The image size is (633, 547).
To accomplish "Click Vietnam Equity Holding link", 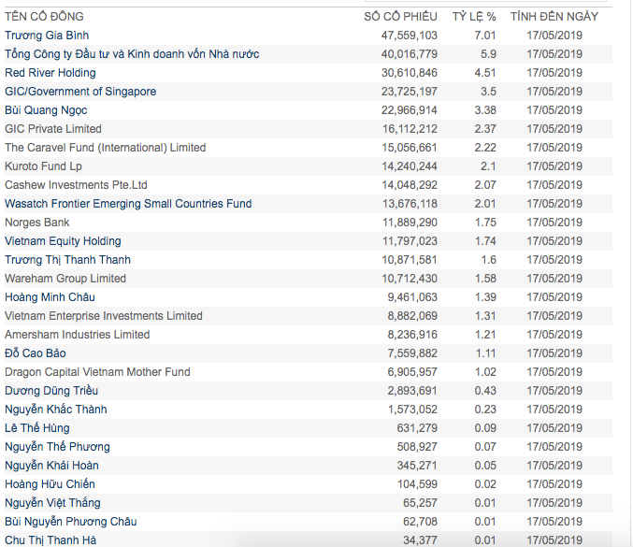I will point(63,241).
